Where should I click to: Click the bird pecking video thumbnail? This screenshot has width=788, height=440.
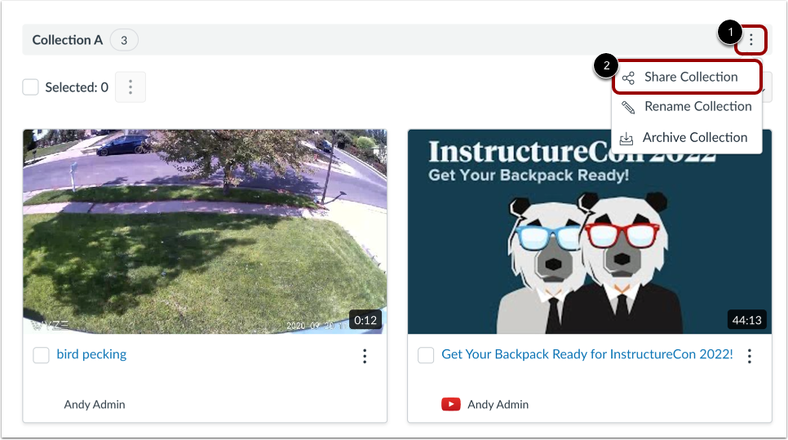pos(205,232)
